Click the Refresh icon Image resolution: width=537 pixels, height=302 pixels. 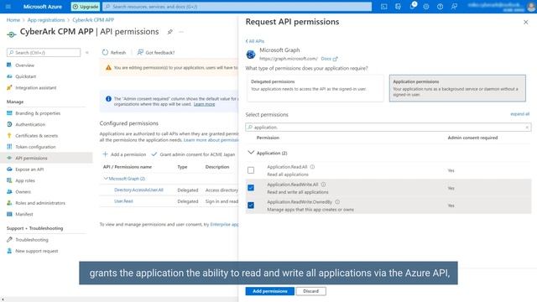[105, 52]
